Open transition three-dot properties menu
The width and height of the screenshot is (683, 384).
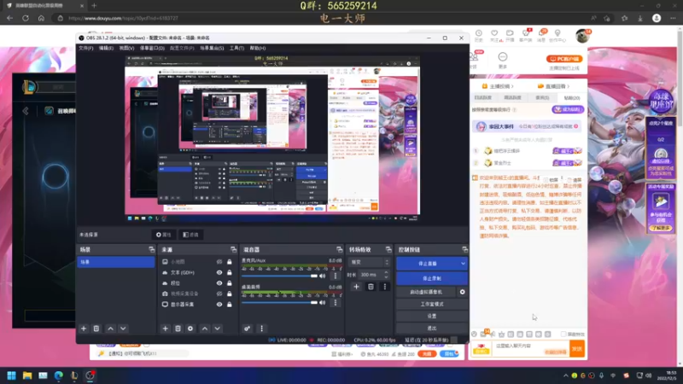[x=385, y=287]
